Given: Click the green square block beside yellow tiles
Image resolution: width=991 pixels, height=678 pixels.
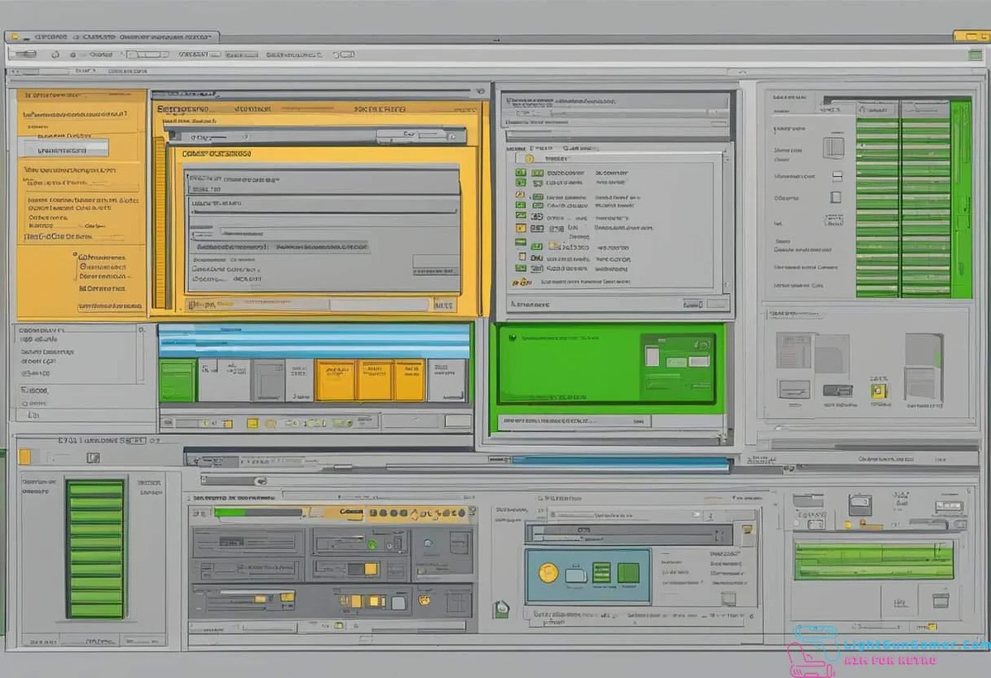Looking at the screenshot, I should (x=177, y=381).
